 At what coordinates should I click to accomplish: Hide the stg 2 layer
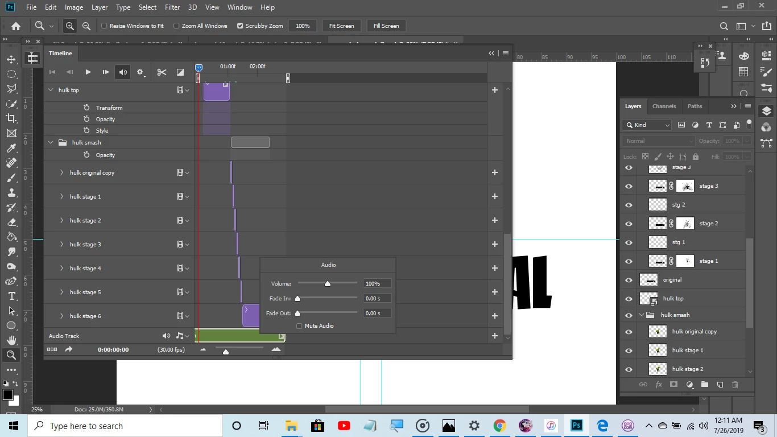tap(629, 205)
